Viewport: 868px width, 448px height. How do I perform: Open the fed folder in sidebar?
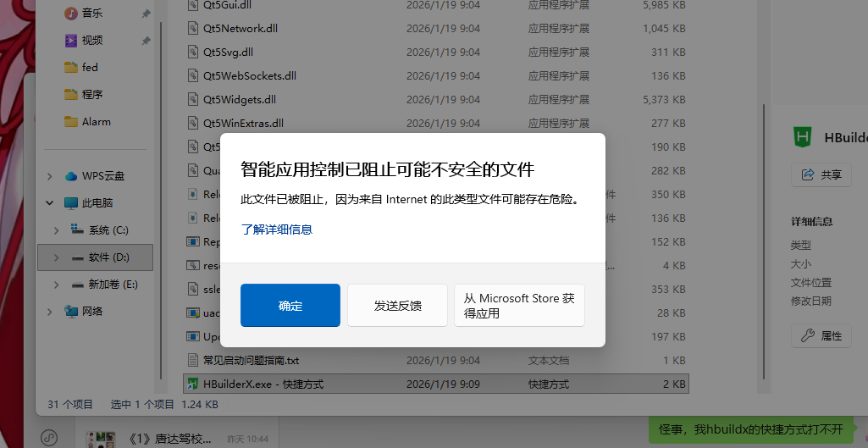pos(89,67)
